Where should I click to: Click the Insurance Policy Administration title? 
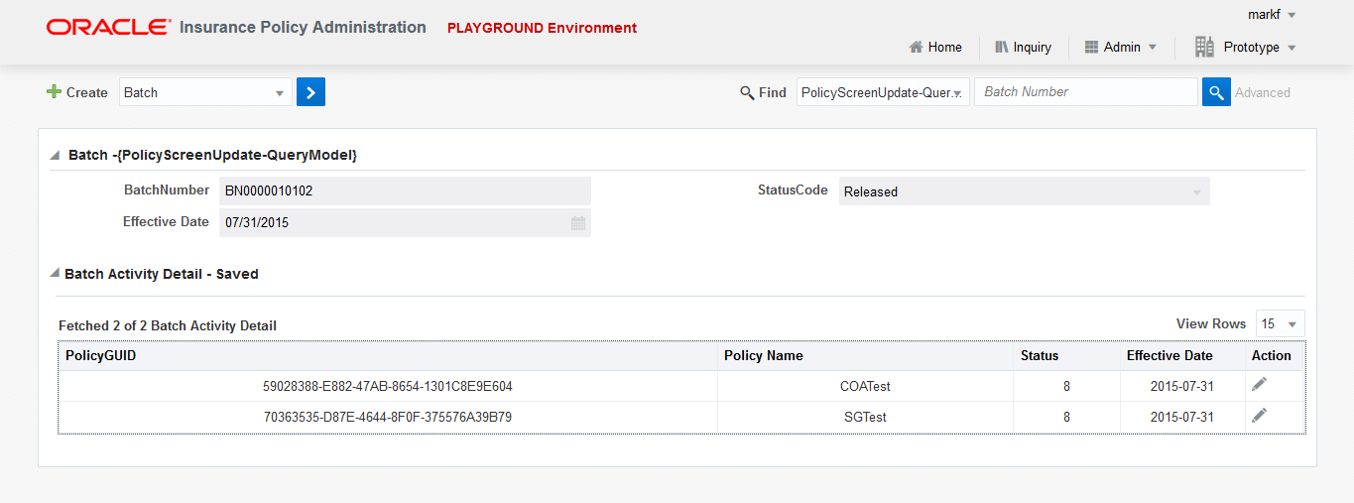pyautogui.click(x=303, y=28)
